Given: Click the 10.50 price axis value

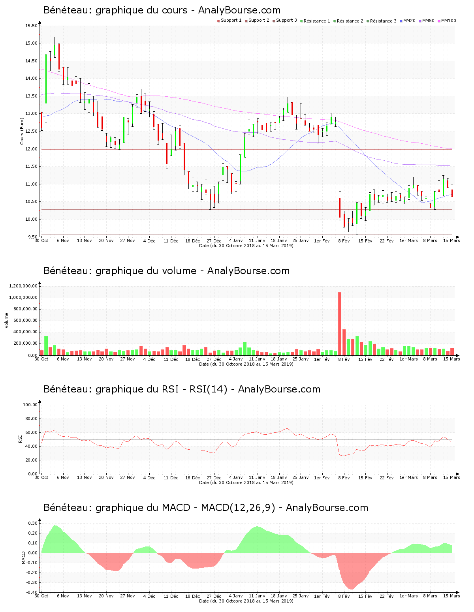Looking at the screenshot, I should click(31, 202).
